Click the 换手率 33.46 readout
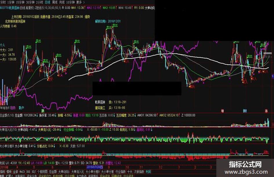Viewport: 274px width, 177px height. point(47,115)
